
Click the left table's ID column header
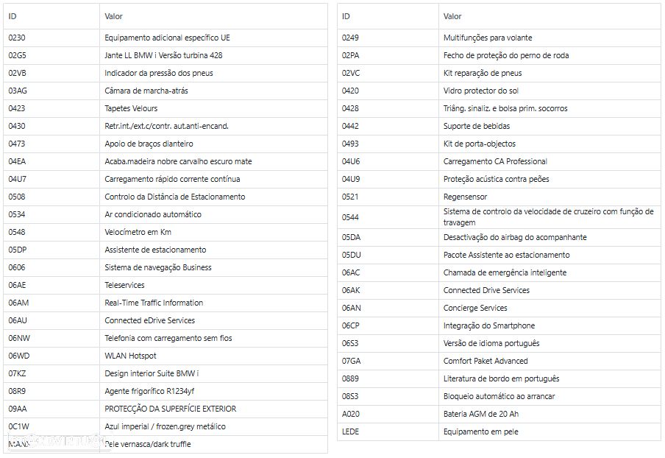coord(51,16)
